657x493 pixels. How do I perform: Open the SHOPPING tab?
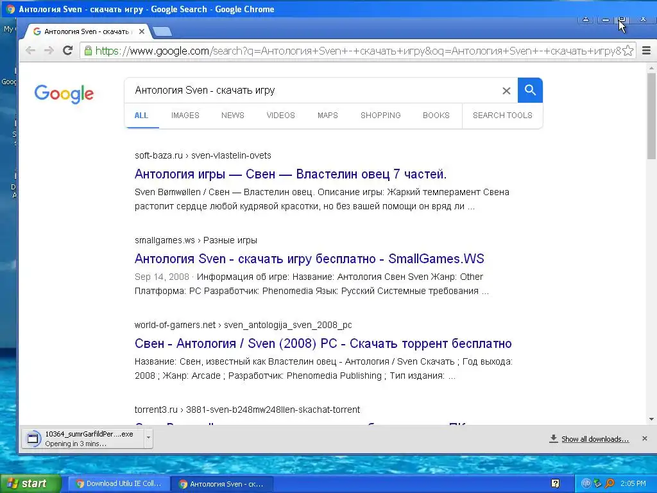coord(380,116)
